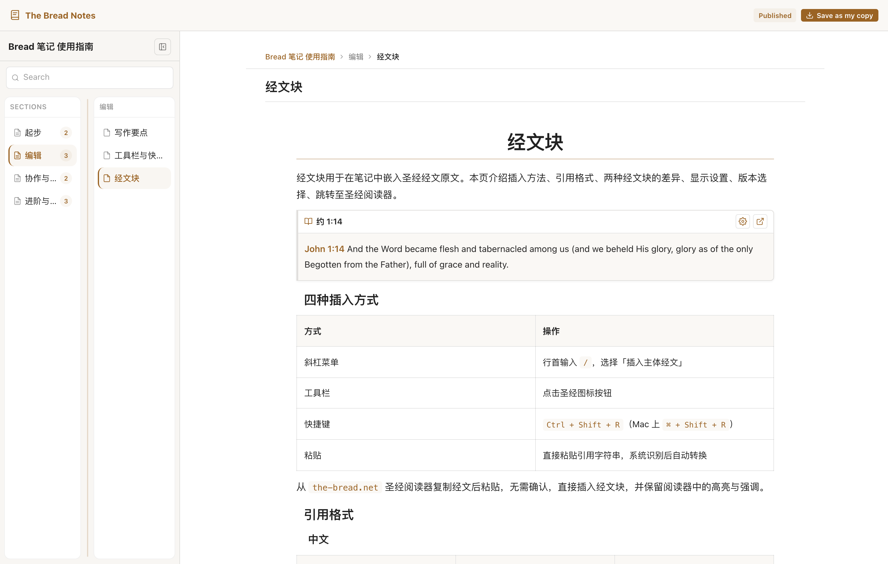Click the 进阶与... document icon

coord(17,201)
